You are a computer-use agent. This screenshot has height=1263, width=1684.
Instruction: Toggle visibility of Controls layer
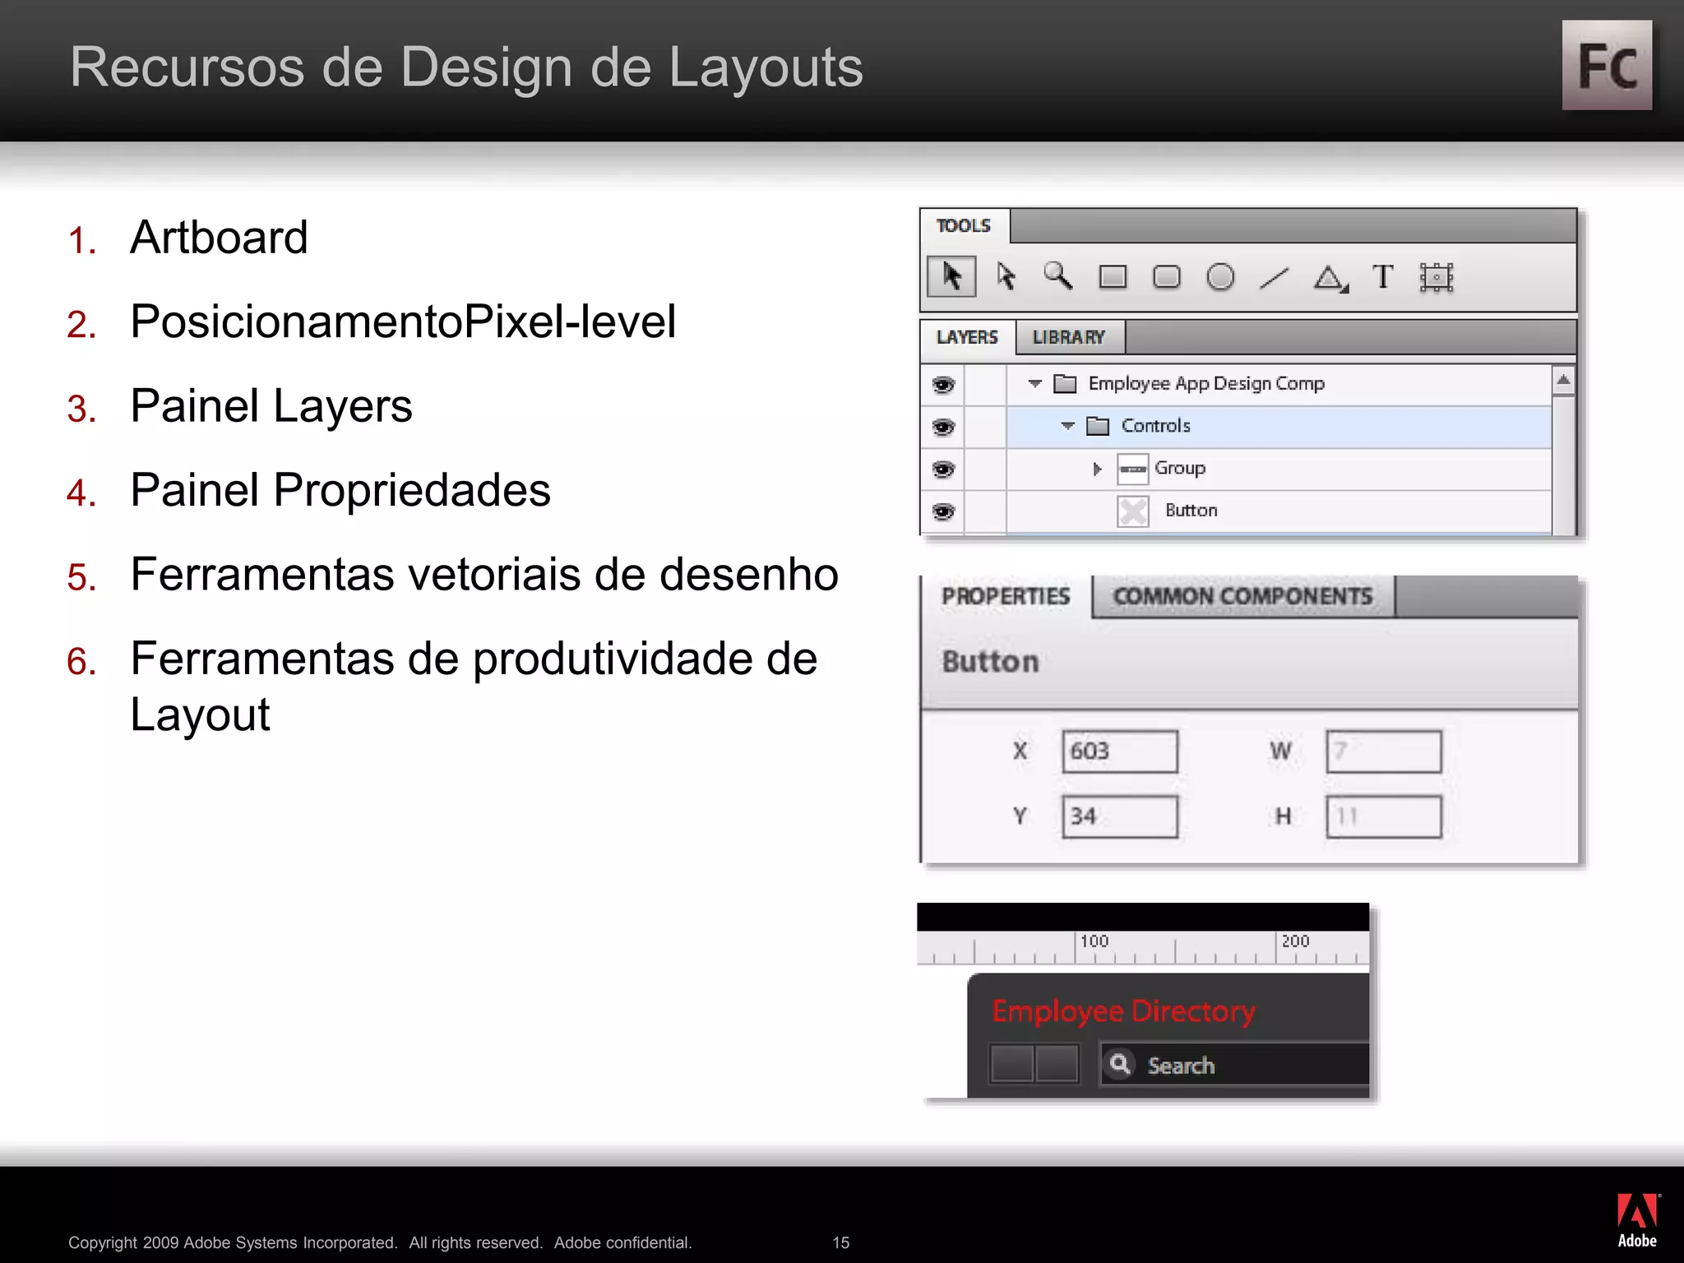coord(943,427)
